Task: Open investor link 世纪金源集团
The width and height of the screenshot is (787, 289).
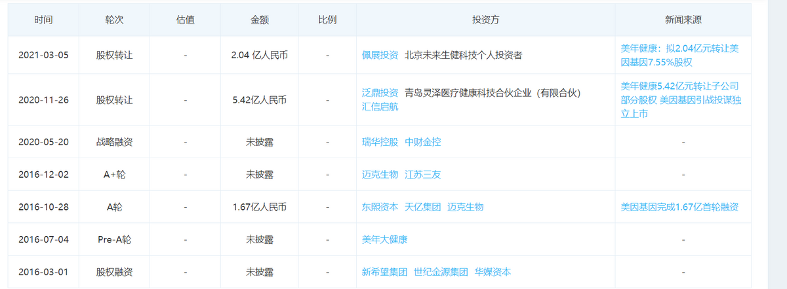Action: coord(441,272)
